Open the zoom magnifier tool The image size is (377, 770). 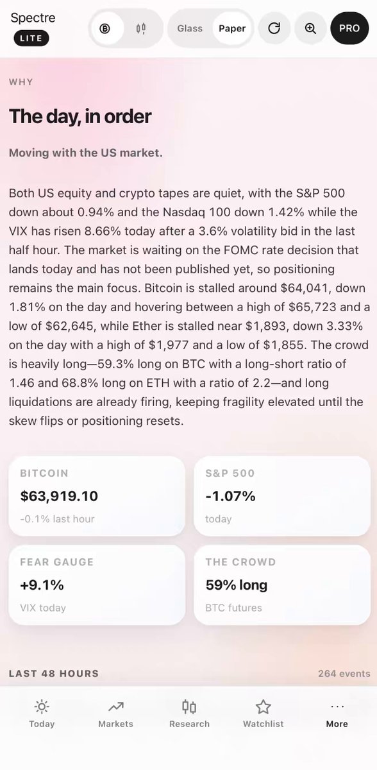tap(310, 28)
